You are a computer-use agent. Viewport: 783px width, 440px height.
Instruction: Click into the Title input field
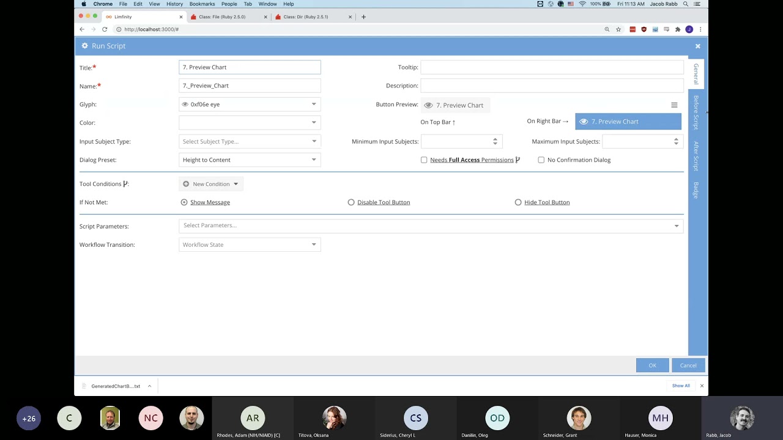[250, 67]
